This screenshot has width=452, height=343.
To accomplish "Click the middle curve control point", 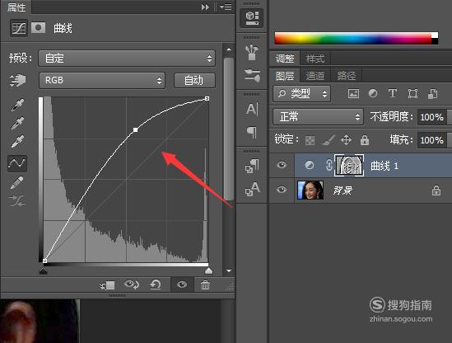I will pos(135,130).
